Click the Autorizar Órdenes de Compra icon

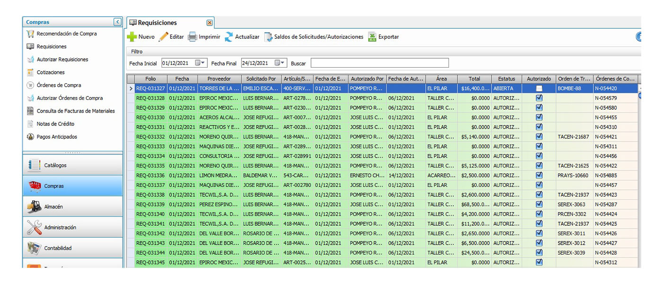coord(30,98)
